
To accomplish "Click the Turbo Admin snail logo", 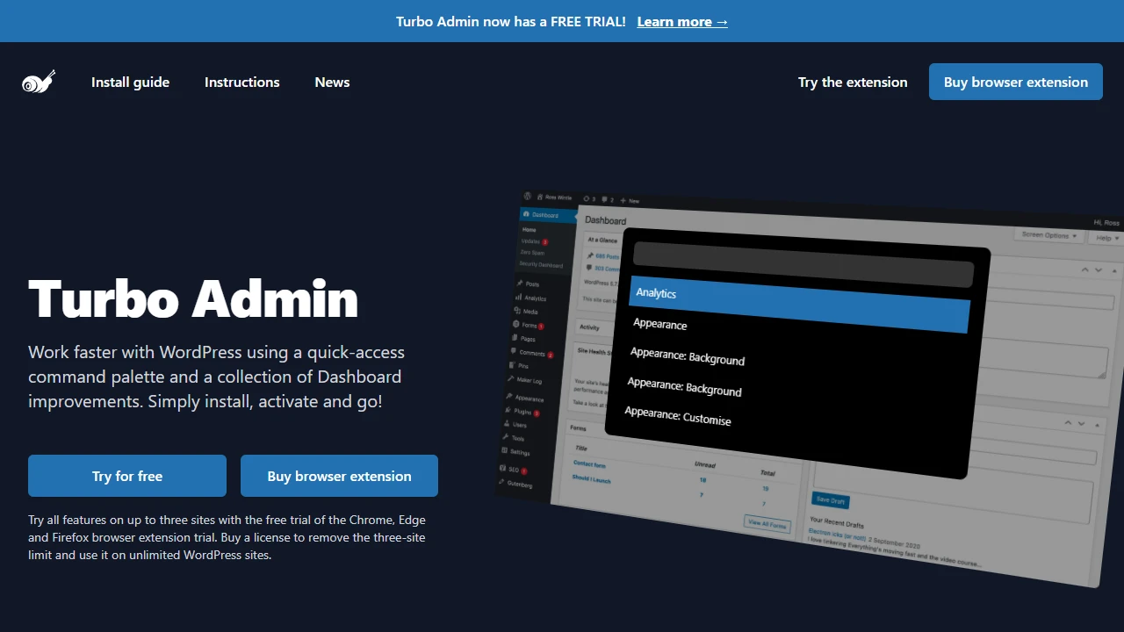I will [38, 82].
